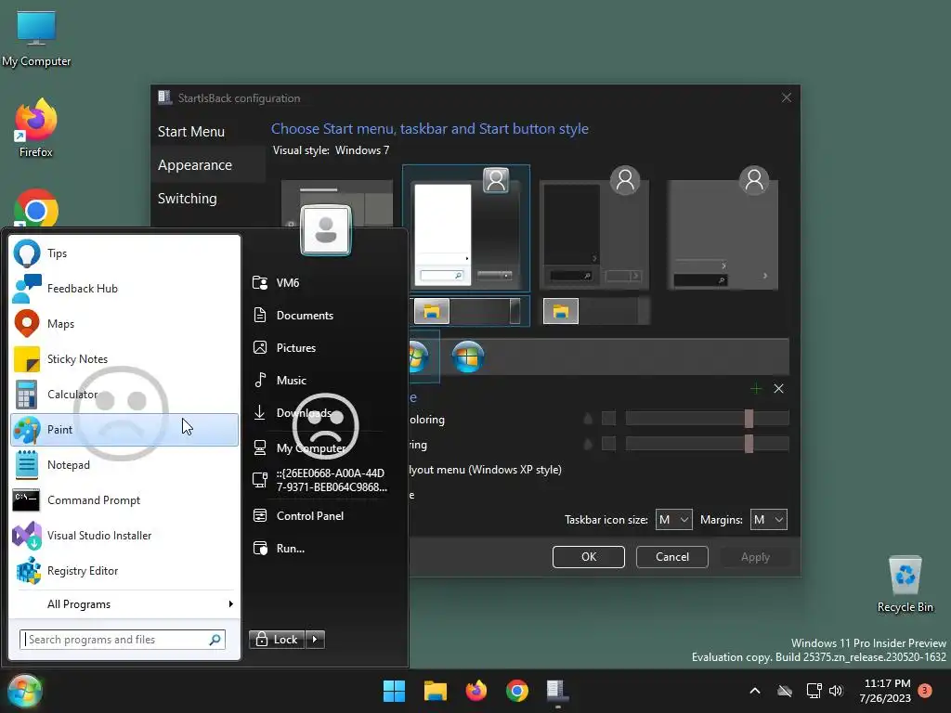Show hidden system tray icons
The image size is (951, 713).
click(755, 691)
